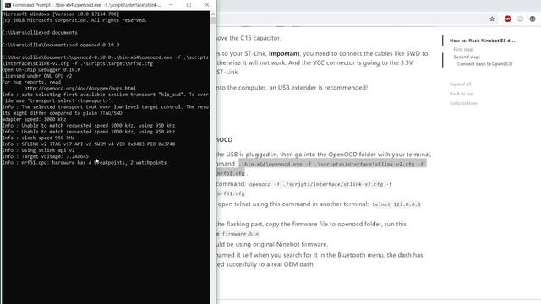Viewport: 541px width, 304px height.
Task: Open the red adblock extension icon
Action: pos(507,19)
